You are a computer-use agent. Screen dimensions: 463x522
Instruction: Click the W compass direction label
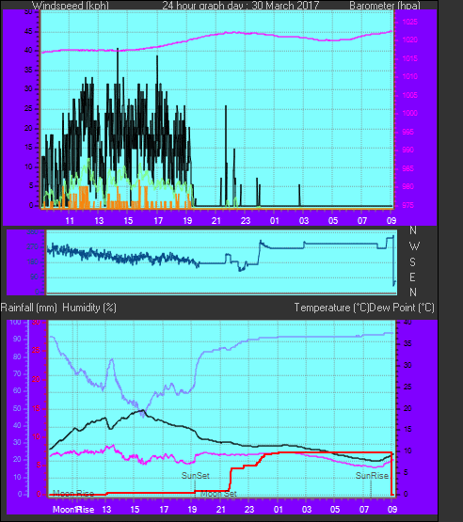[414, 246]
